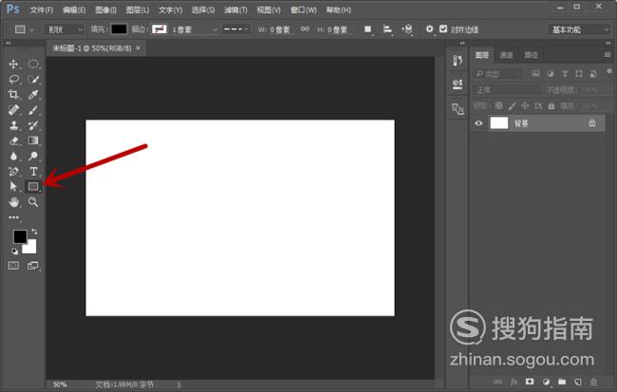This screenshot has width=617, height=392.
Task: Toggle smart object layer filter
Action: [593, 73]
